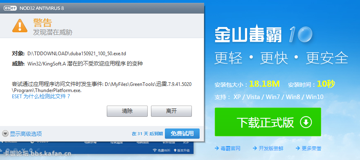
Task: Click the 清除 (Clean) button
Action: click(127, 111)
